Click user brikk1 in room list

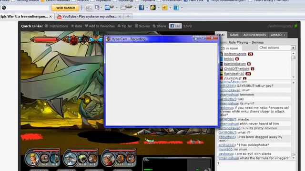(229, 59)
